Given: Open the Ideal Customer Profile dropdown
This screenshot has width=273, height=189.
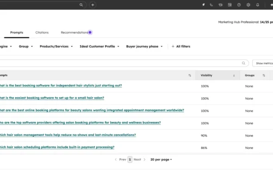Looking at the screenshot, I should click(x=99, y=46).
